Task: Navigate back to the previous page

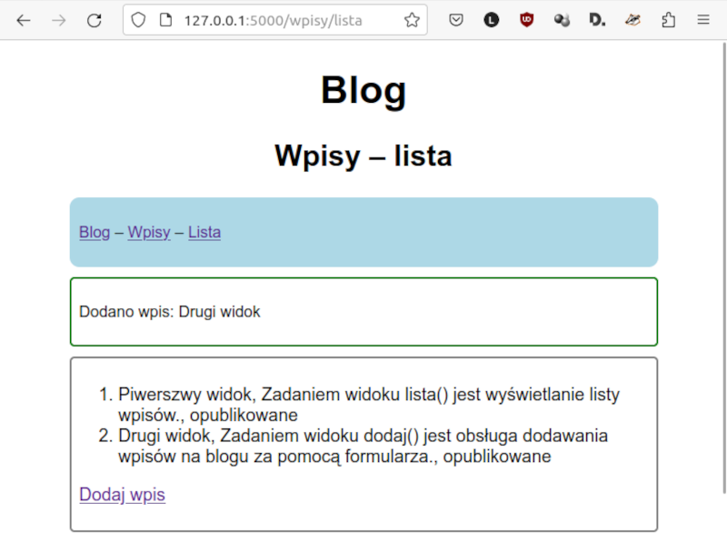Action: 23,19
